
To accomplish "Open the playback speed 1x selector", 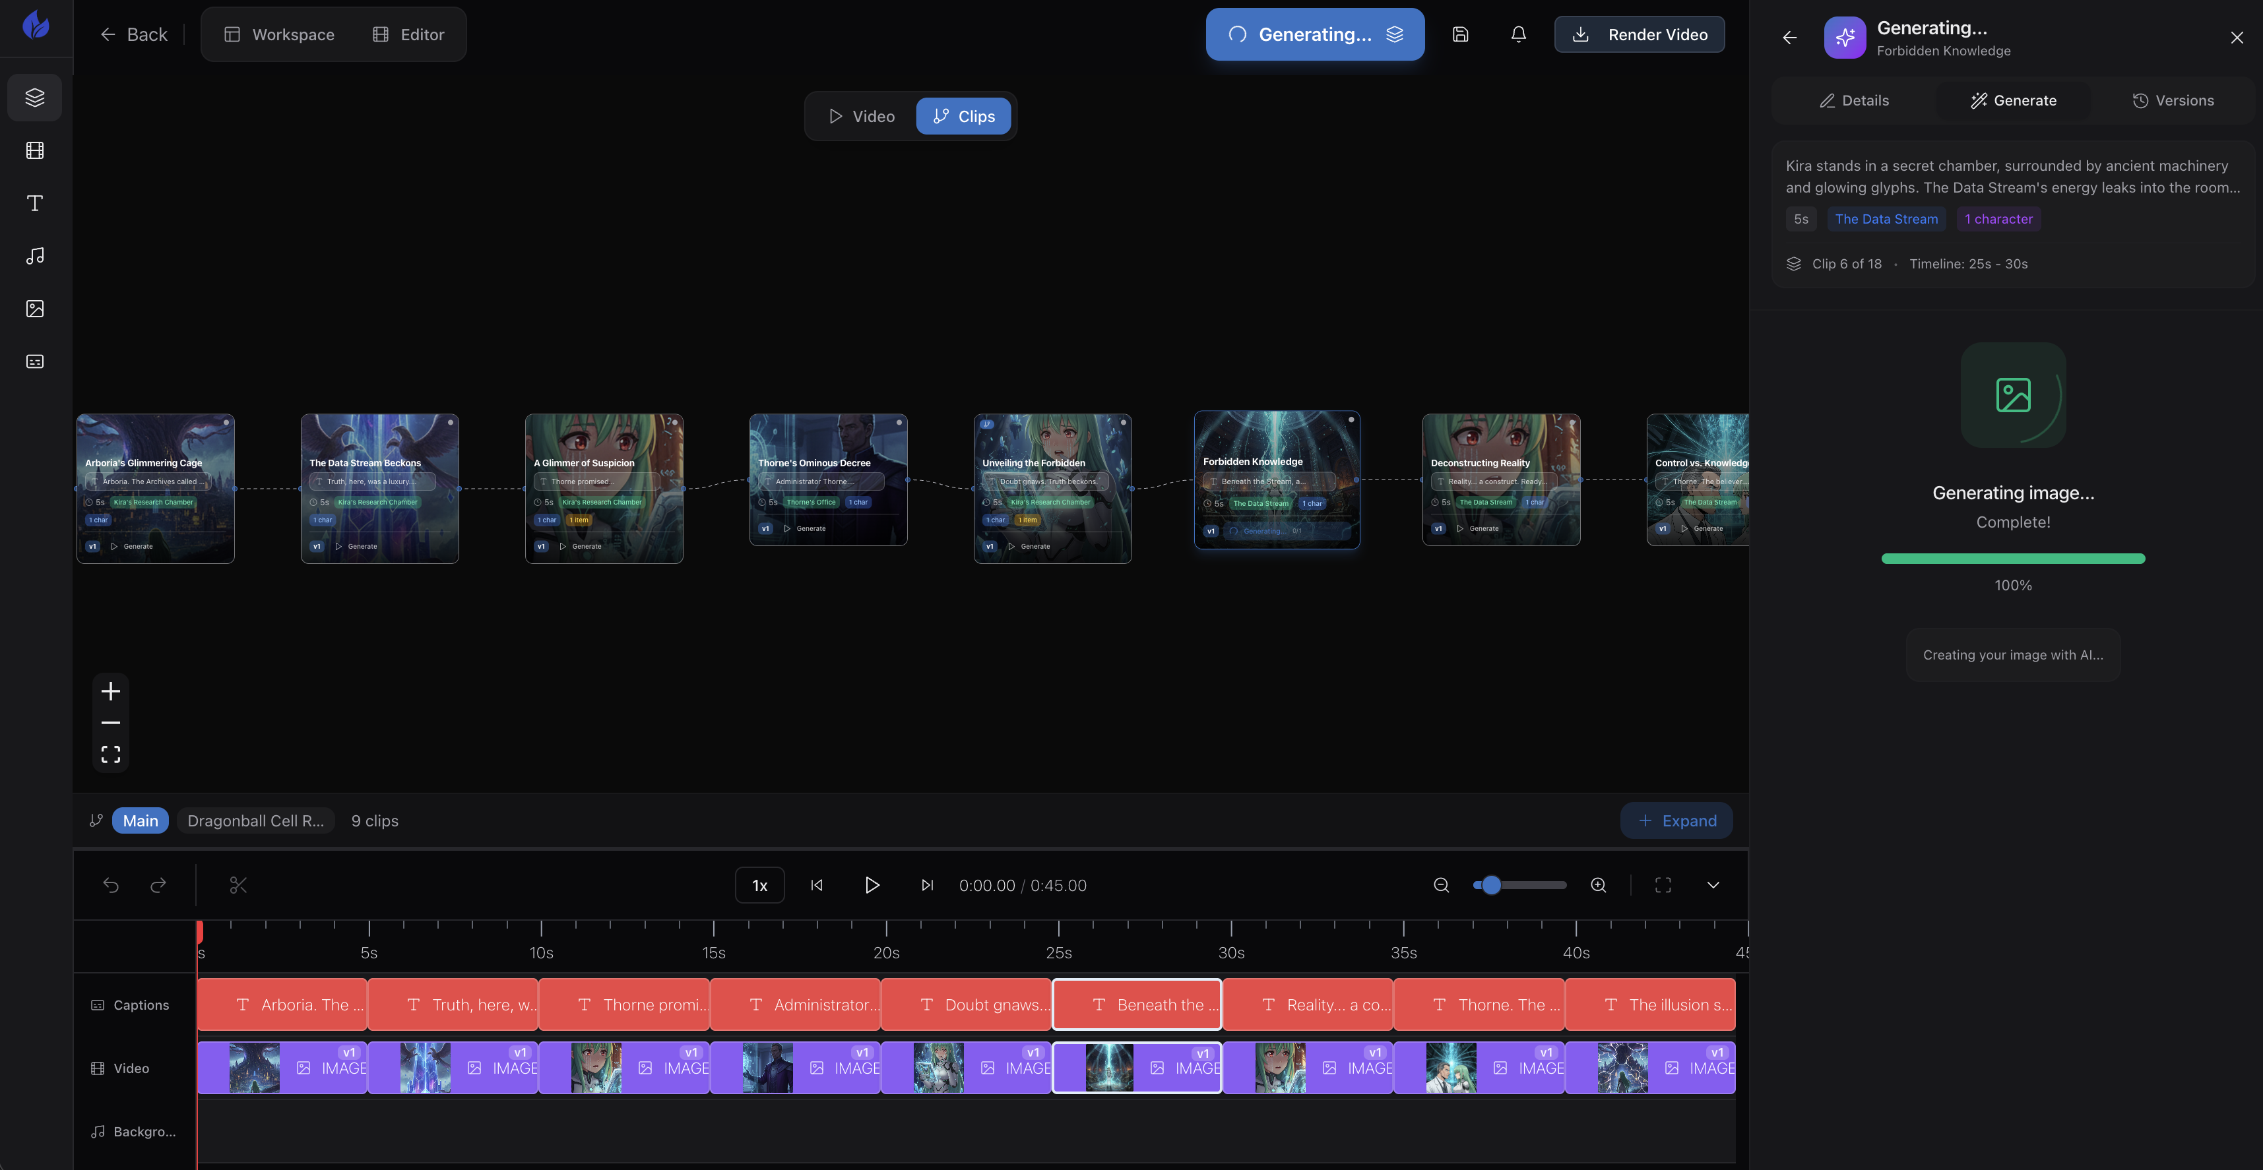I will click(759, 885).
